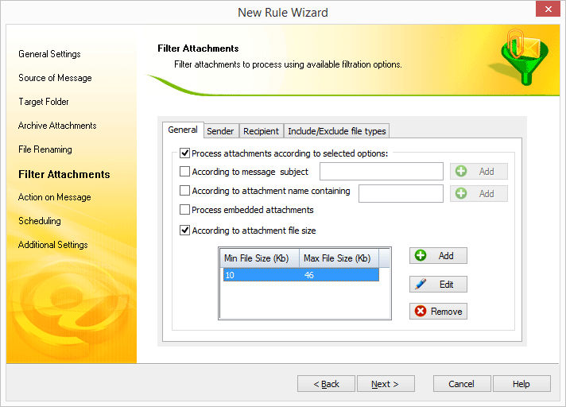Open the Recipient tab
Screen dimensions: 566x407
(261, 131)
